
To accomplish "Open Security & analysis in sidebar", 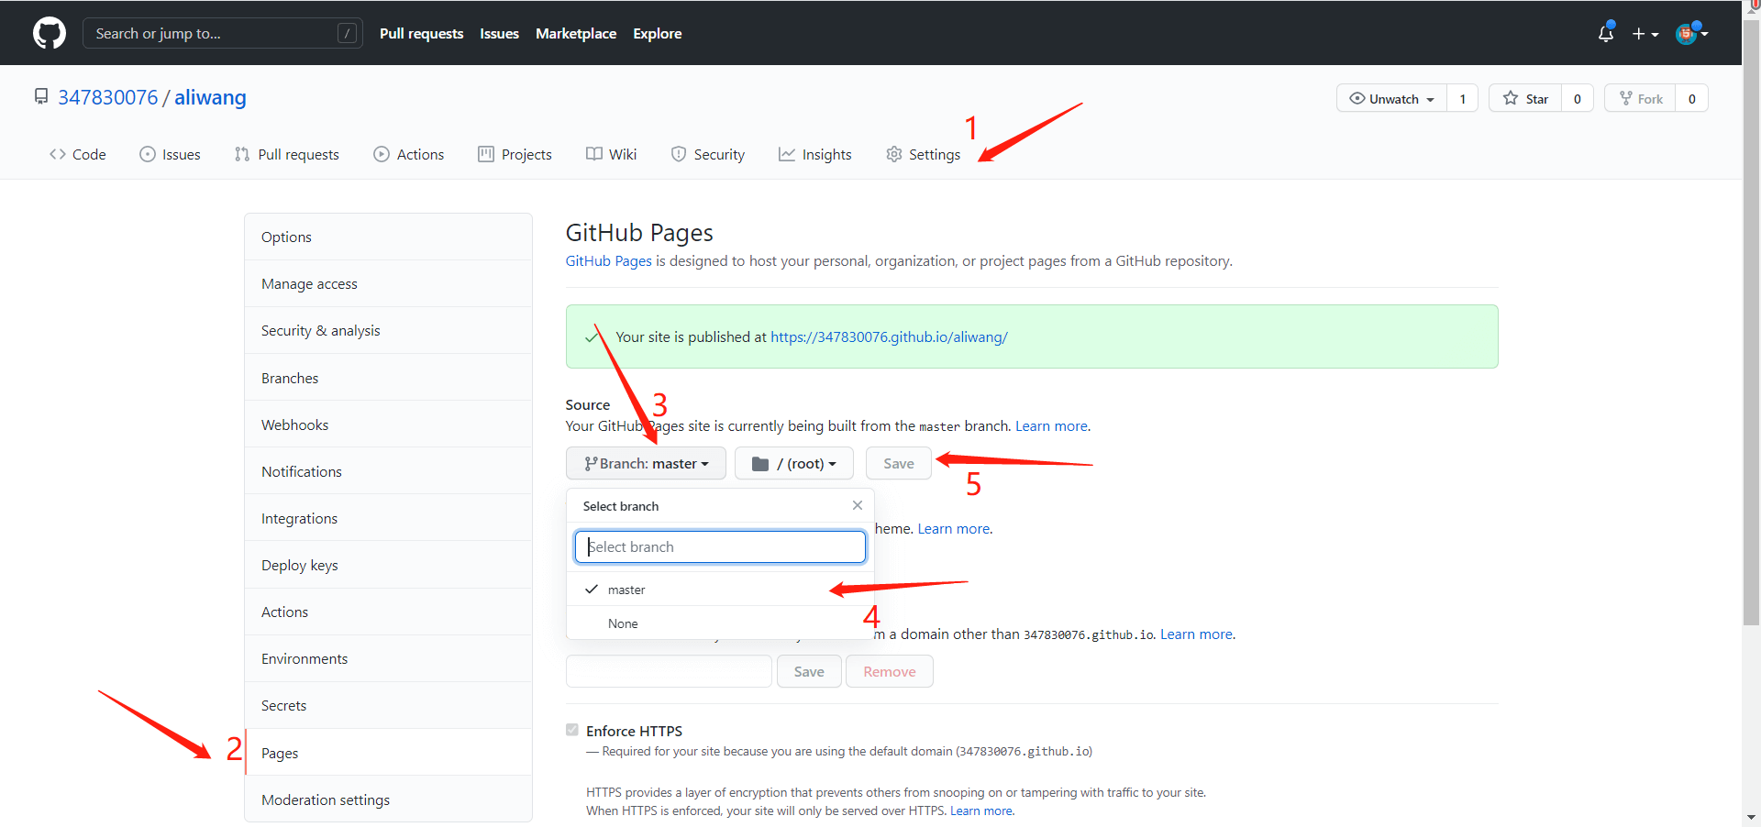I will 389,330.
